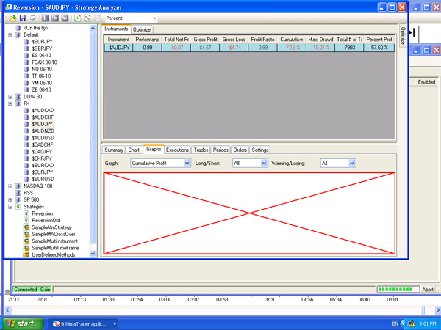Image resolution: width=441 pixels, height=330 pixels.
Task: Click the Abort button
Action: [428, 290]
